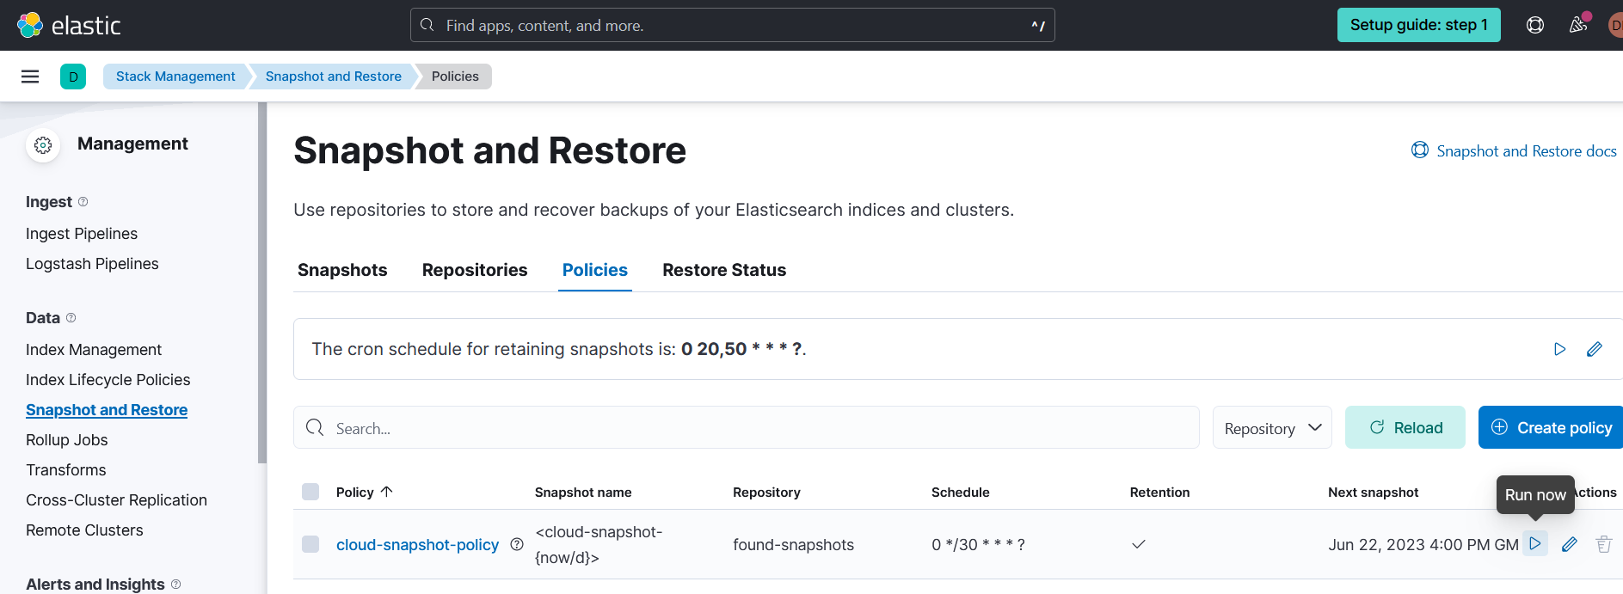The width and height of the screenshot is (1623, 594).
Task: Check the cloud-snapshot-policy row checkbox
Action: pyautogui.click(x=310, y=544)
